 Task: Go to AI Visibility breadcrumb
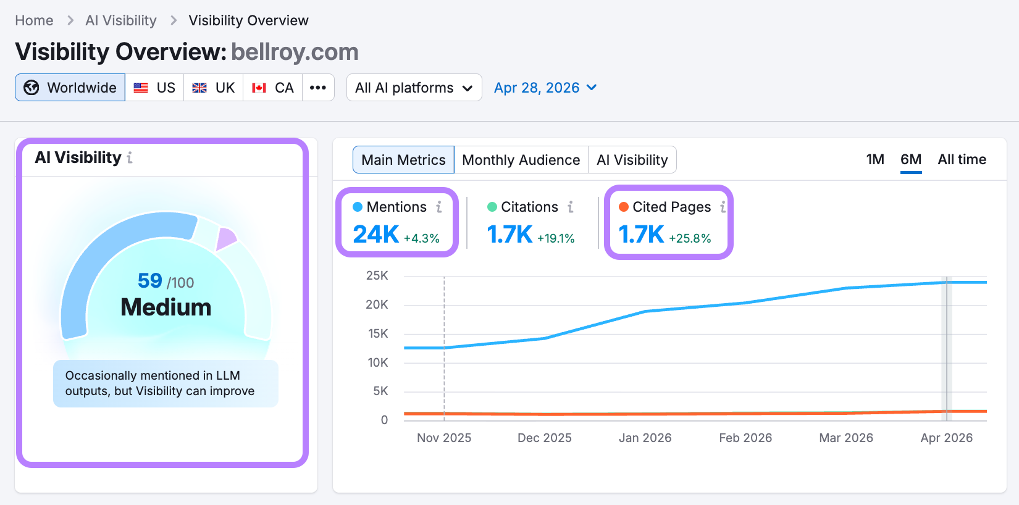point(121,20)
